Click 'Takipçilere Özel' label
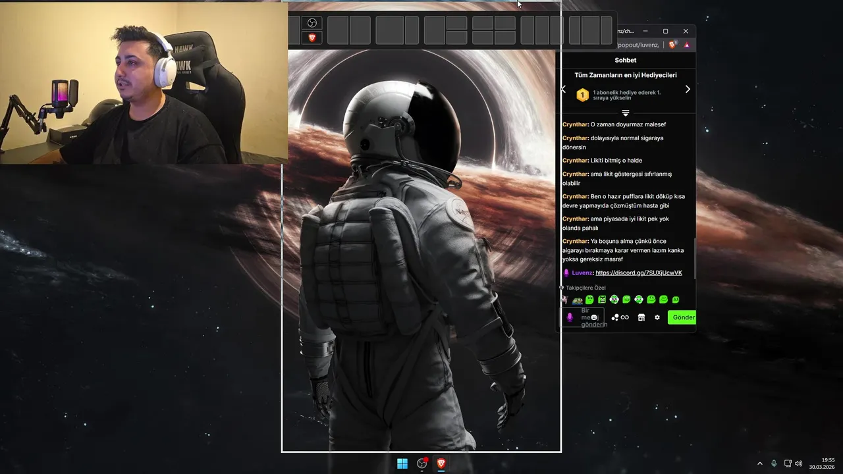This screenshot has width=843, height=474. (585, 288)
